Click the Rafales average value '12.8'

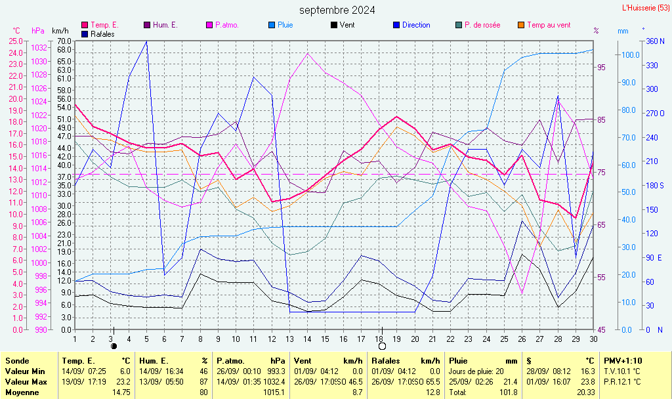(x=433, y=392)
